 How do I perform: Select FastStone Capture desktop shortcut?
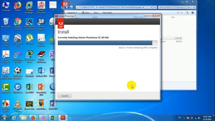tap(6, 106)
